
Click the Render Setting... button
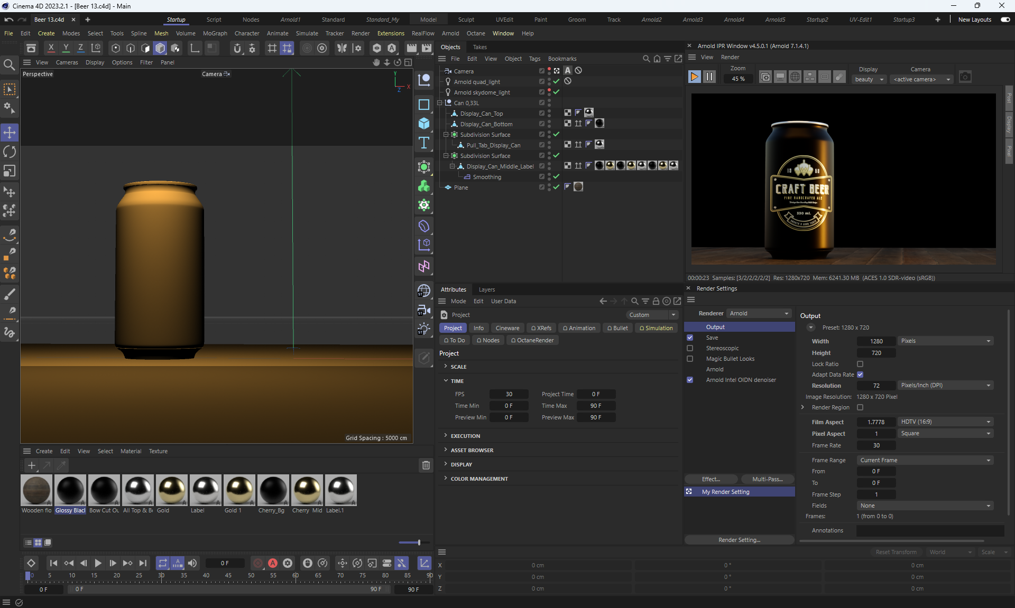(x=739, y=540)
